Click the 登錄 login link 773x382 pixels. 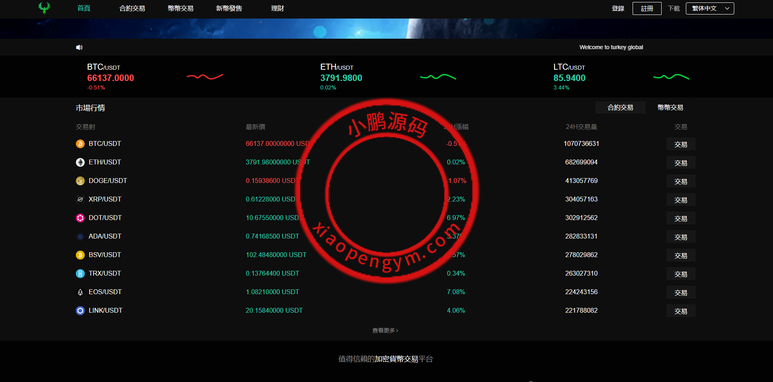(618, 8)
